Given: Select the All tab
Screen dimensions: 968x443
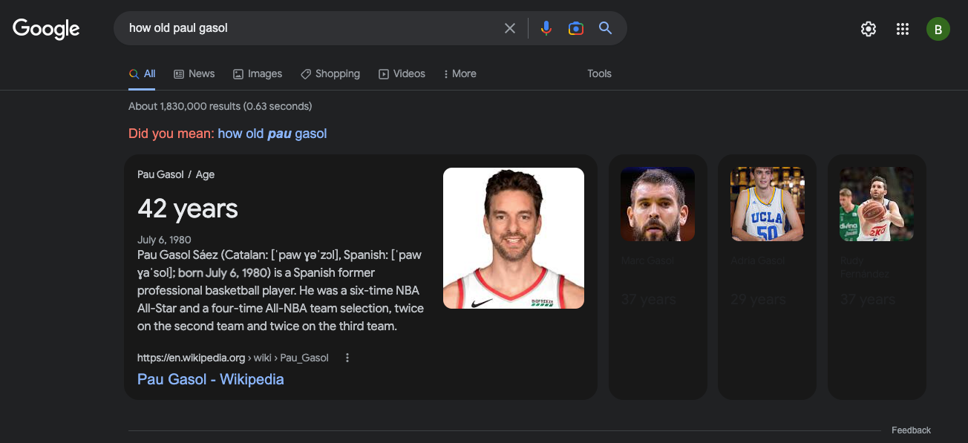Looking at the screenshot, I should click(142, 73).
